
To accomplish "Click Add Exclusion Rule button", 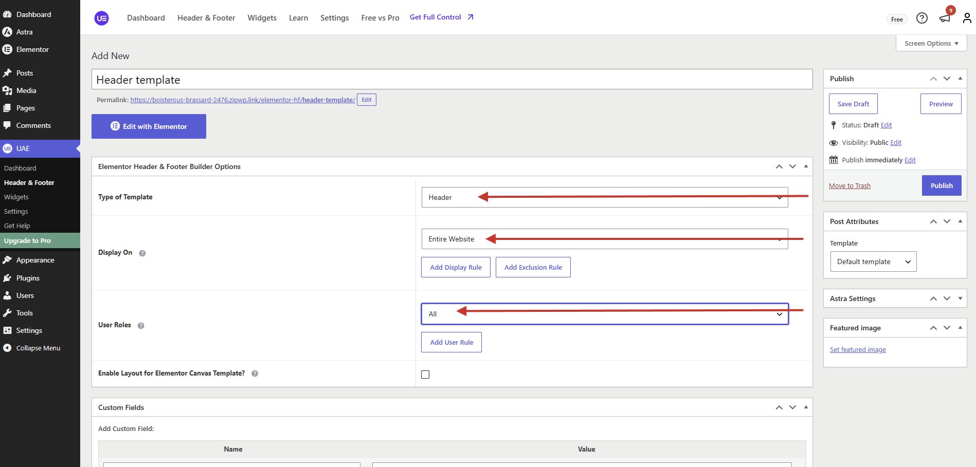I will click(x=533, y=267).
